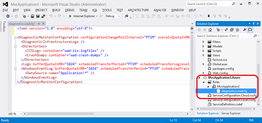Toggle Preview Selected Items button
This screenshot has width=262, height=123.
[x=250, y=30]
